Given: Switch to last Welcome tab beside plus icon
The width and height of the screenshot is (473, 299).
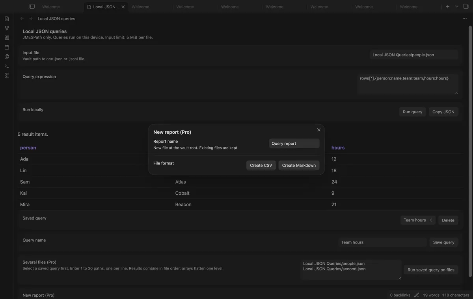Looking at the screenshot, I should click(x=409, y=7).
